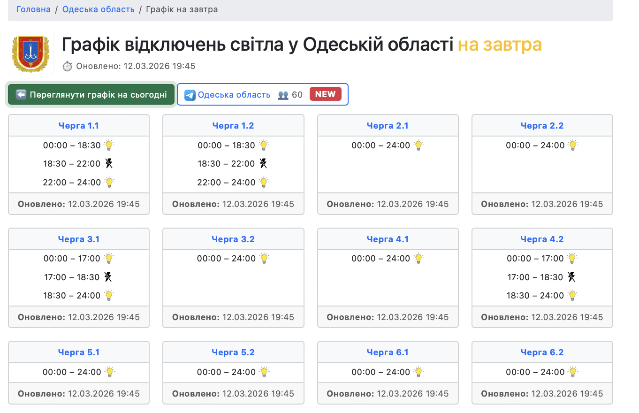The image size is (639, 413).
Task: Open the Черга 5.1 queue link
Action: click(x=78, y=352)
